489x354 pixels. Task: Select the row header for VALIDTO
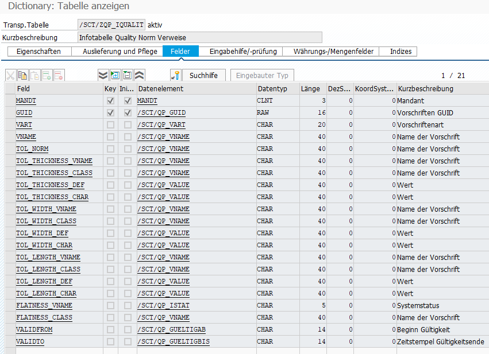8,342
